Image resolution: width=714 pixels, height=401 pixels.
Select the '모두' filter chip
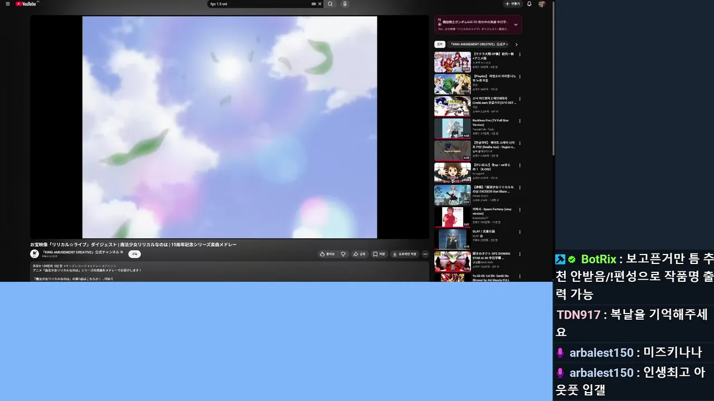(x=440, y=44)
